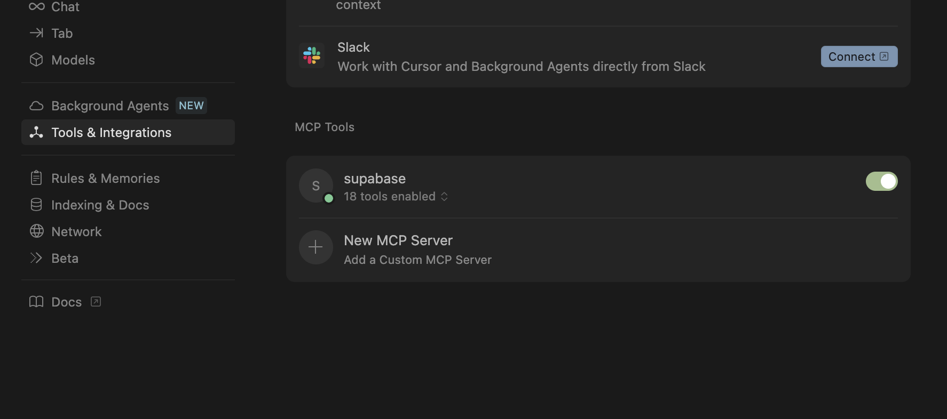The height and width of the screenshot is (419, 947).
Task: Click the chevron next to tools enabled
Action: pos(444,197)
